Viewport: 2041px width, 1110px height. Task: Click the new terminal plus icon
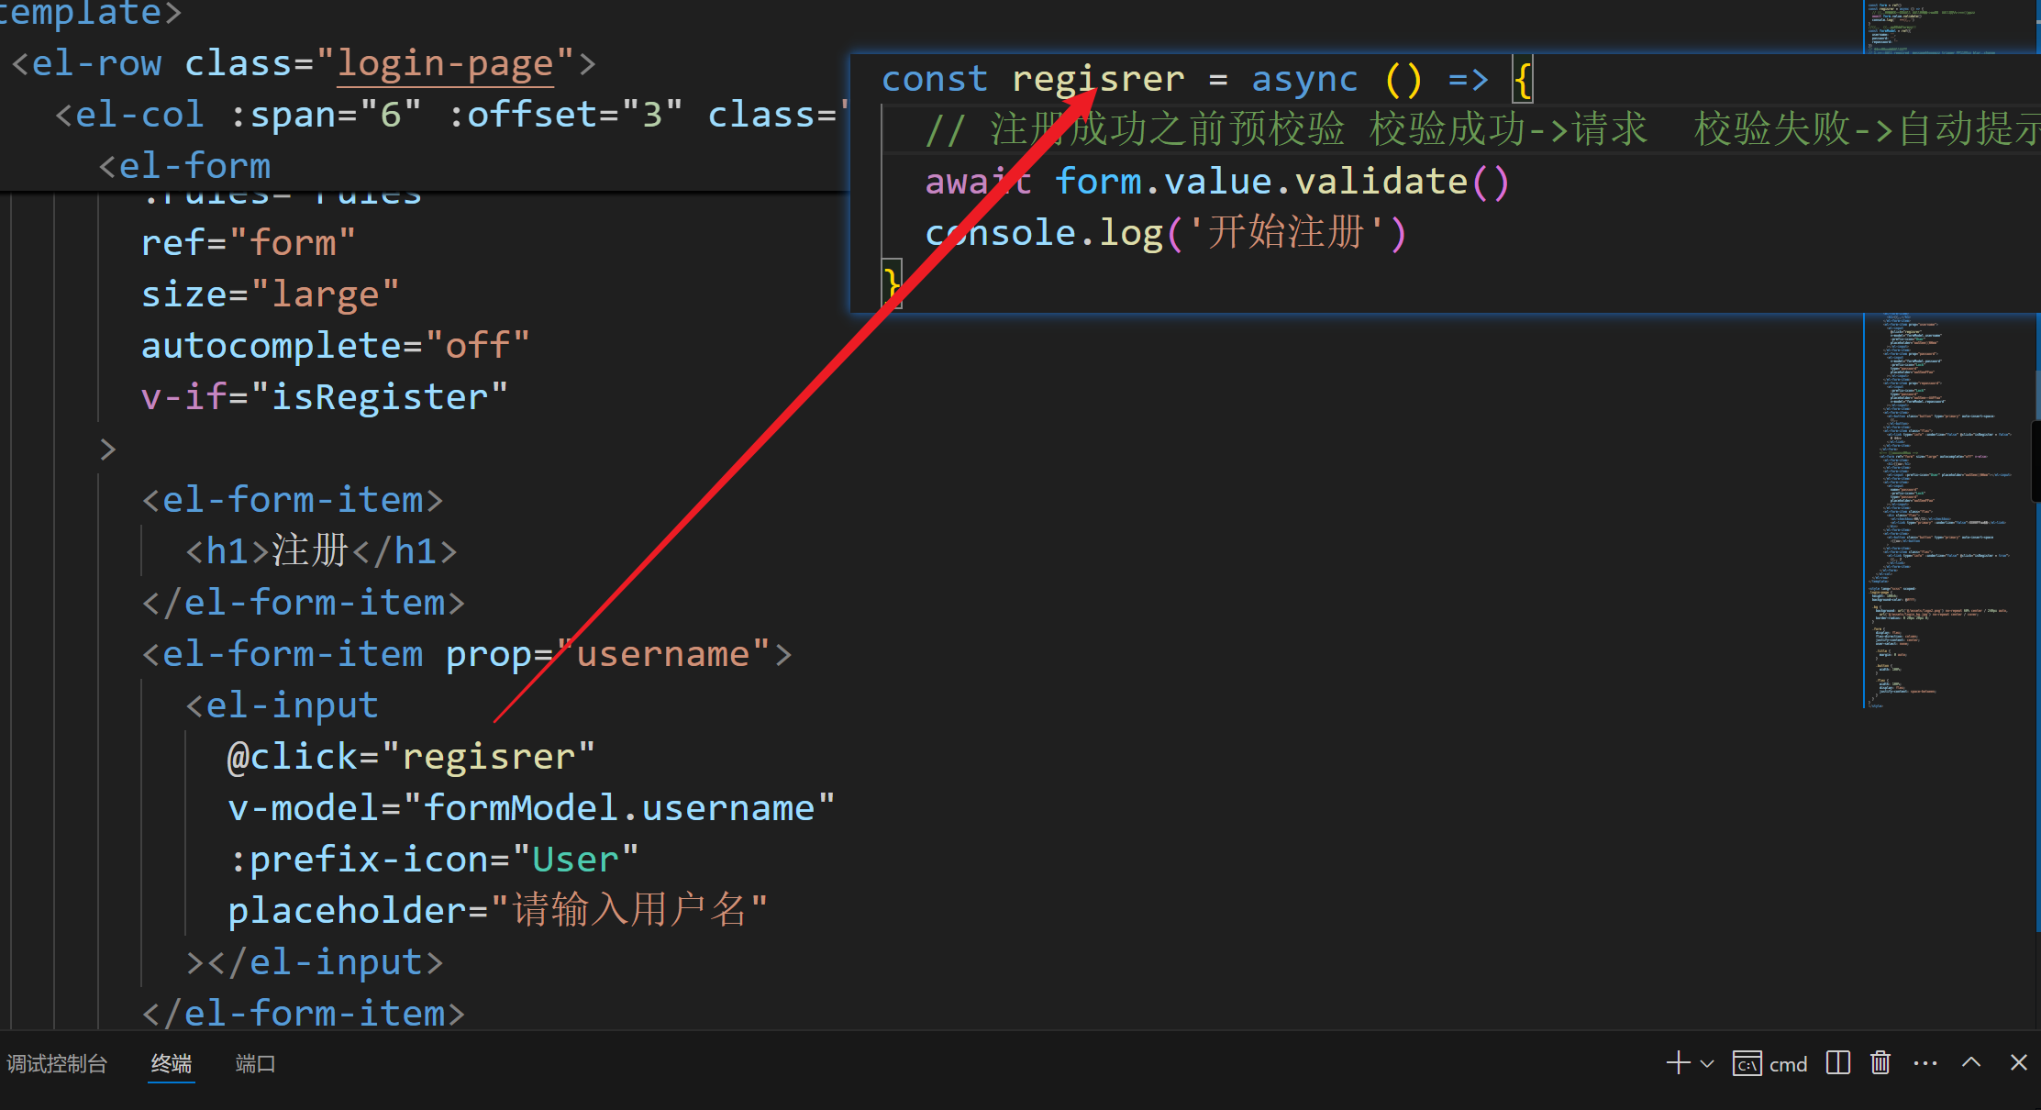(x=1678, y=1063)
